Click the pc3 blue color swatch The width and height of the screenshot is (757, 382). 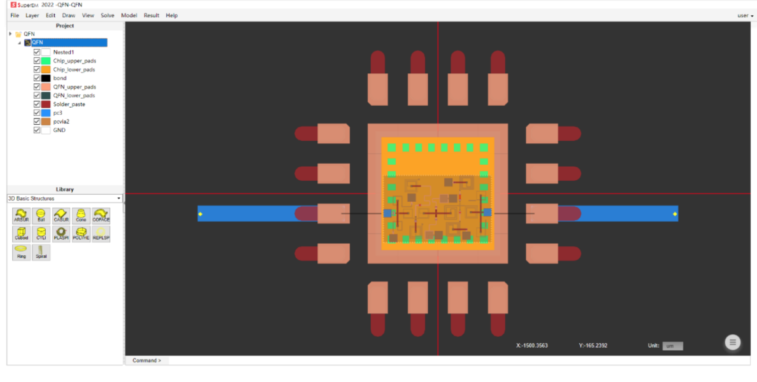[x=46, y=113]
